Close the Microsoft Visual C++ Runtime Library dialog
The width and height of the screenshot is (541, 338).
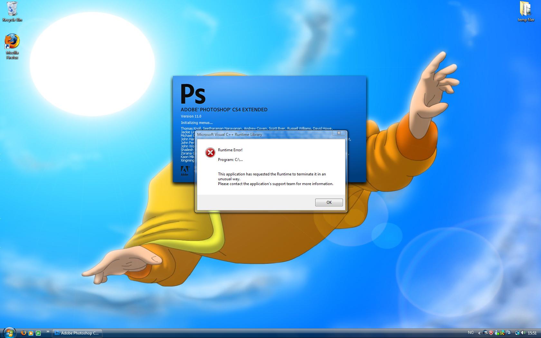[x=339, y=133]
